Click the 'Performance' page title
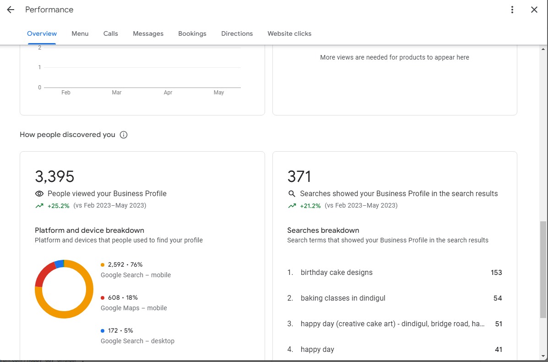Viewport: 548px width, 362px height. 49,10
